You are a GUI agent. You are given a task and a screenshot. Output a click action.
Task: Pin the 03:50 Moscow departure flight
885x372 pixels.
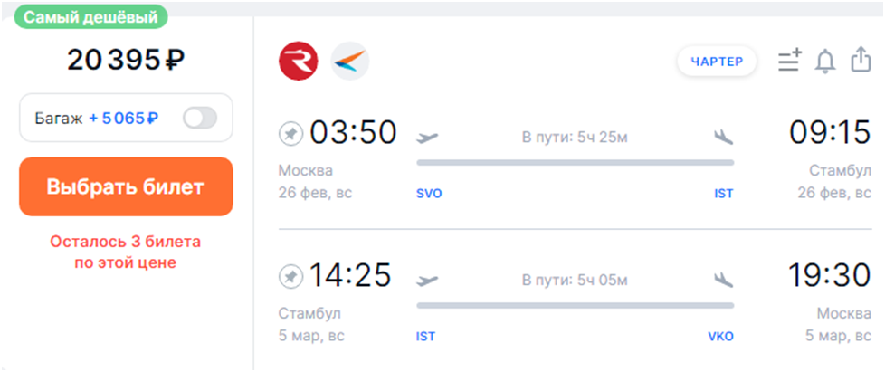tap(291, 135)
